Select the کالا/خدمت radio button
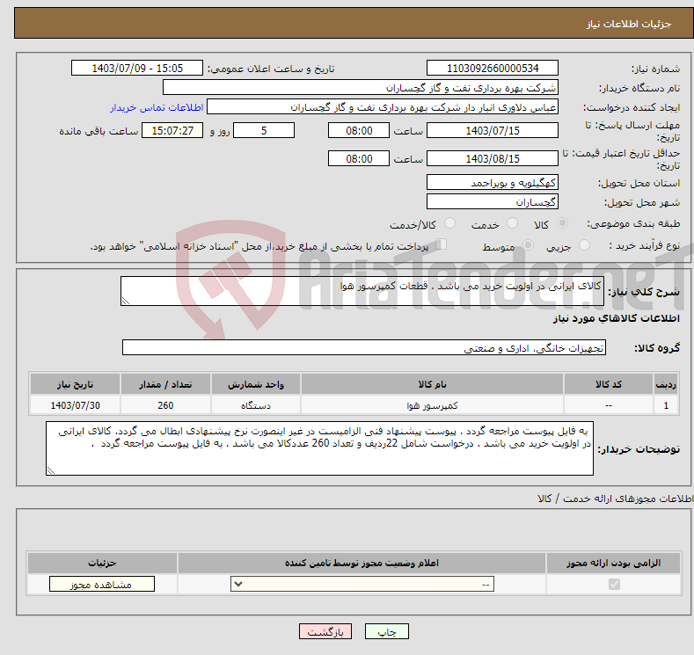 pyautogui.click(x=449, y=223)
